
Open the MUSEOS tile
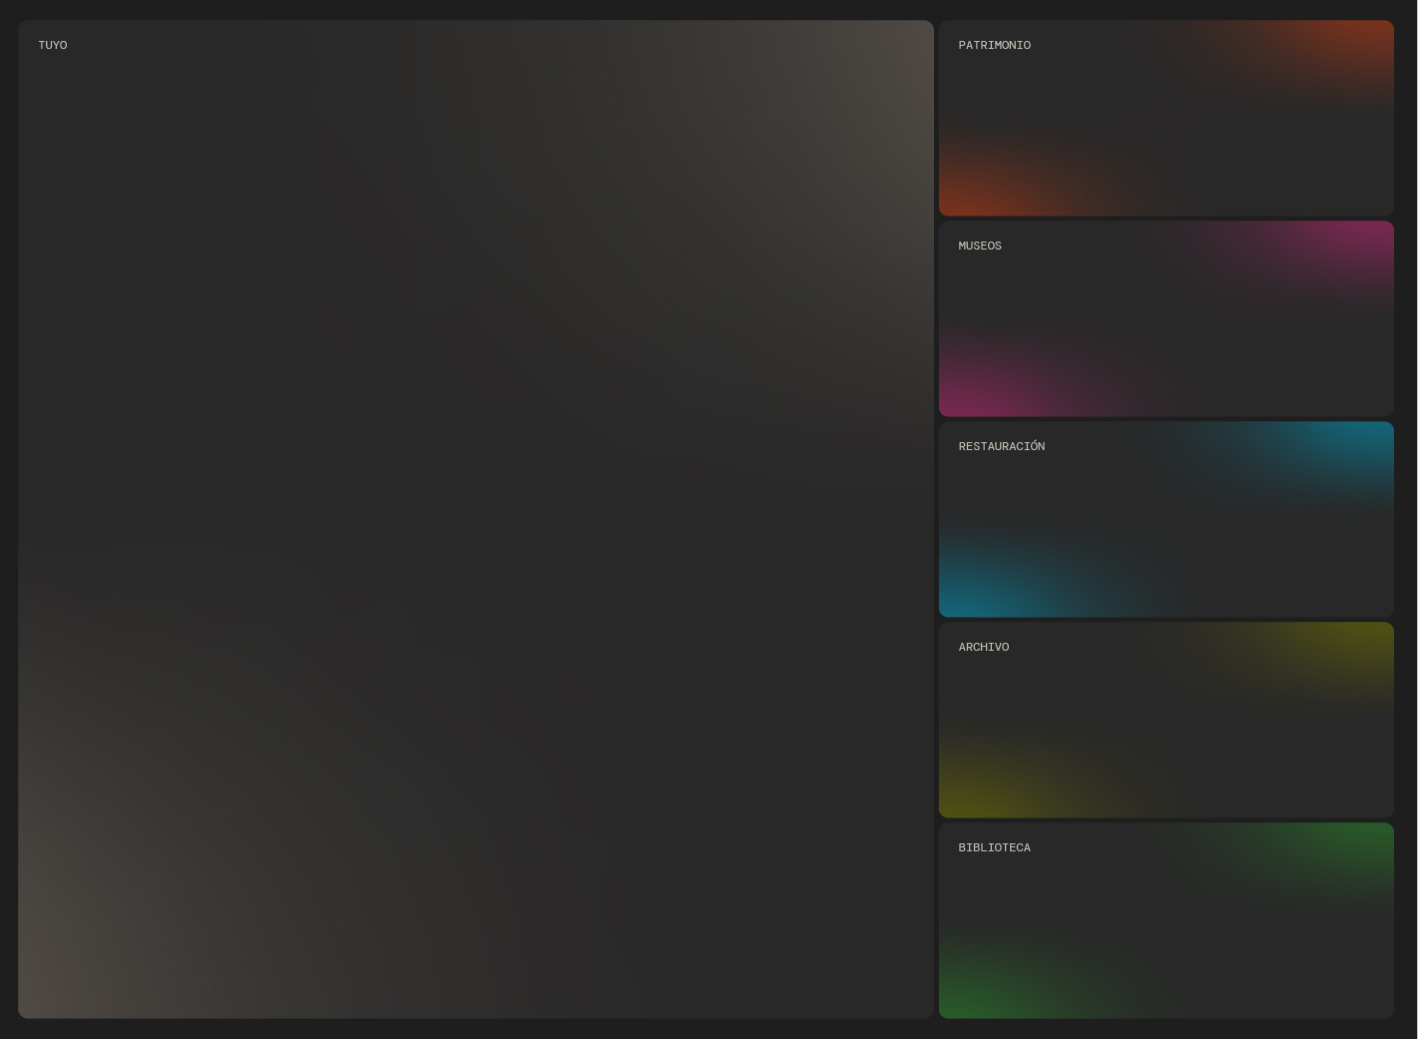(x=1166, y=318)
